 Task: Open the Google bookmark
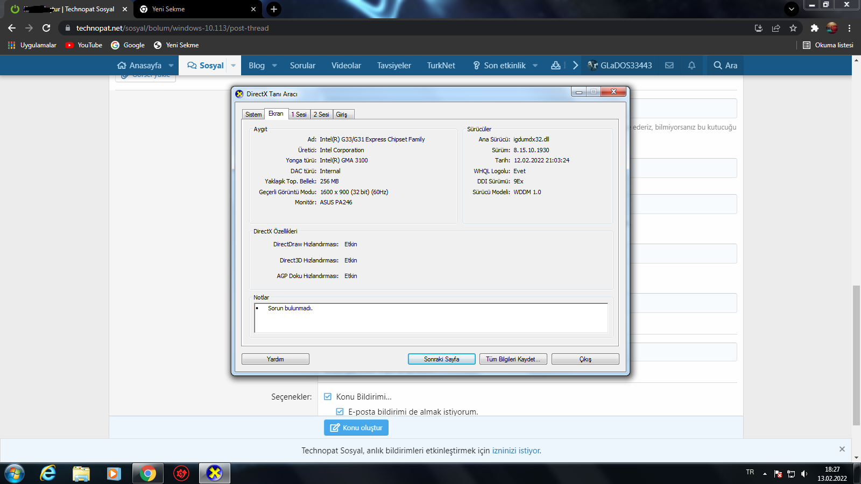(128, 45)
